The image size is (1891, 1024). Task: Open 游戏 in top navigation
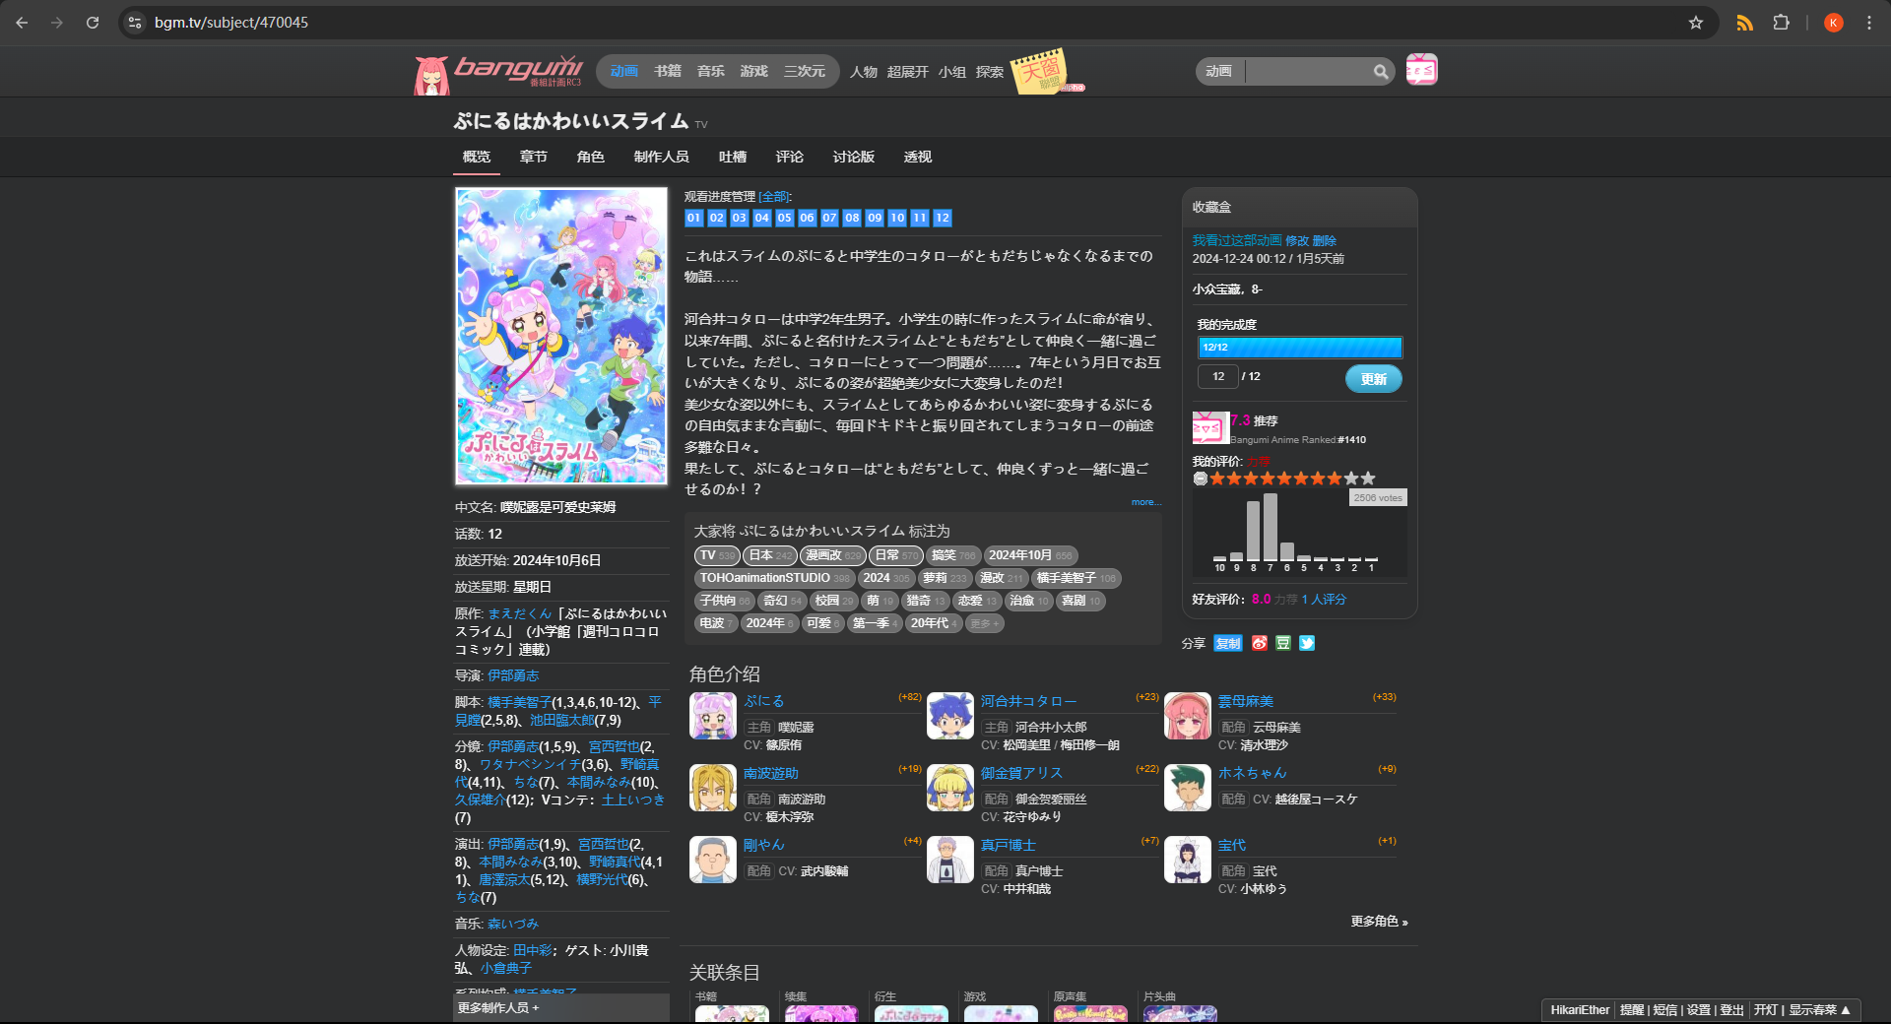pyautogui.click(x=754, y=71)
